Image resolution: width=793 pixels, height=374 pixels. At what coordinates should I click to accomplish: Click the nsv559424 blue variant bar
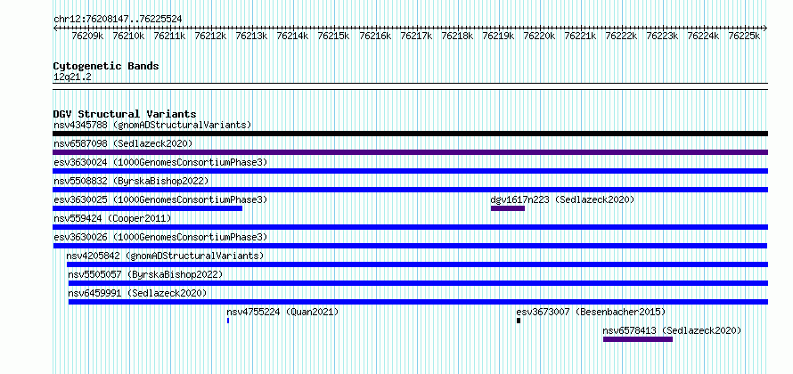tap(410, 227)
